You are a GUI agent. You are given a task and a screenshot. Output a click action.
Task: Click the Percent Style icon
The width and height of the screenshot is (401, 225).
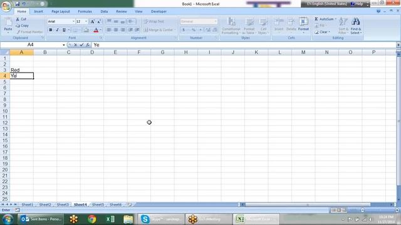click(194, 30)
